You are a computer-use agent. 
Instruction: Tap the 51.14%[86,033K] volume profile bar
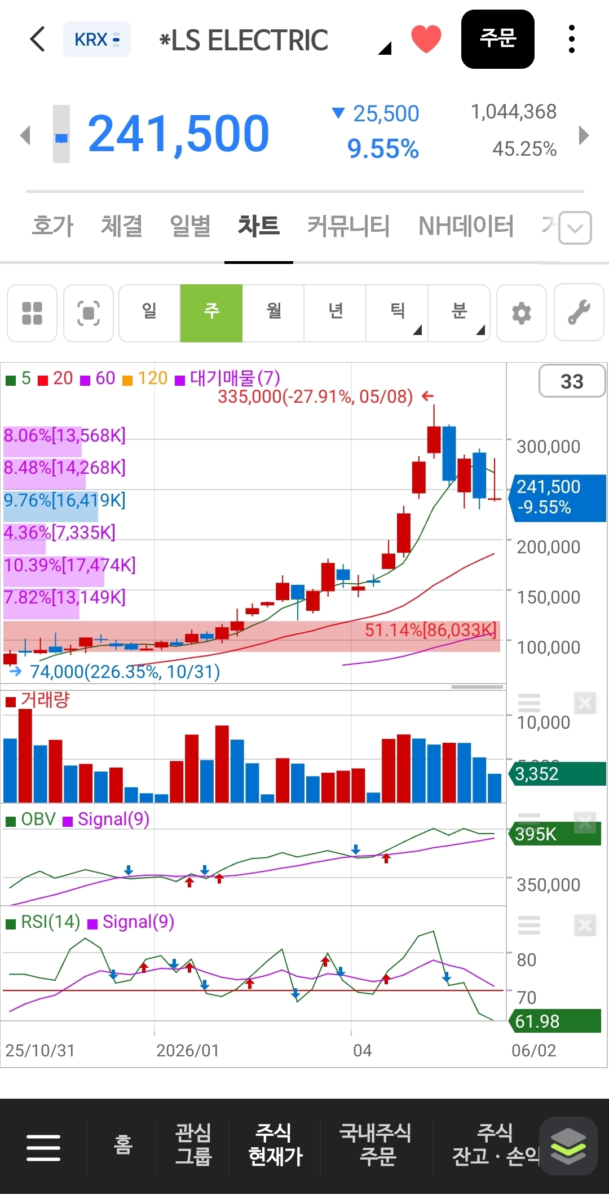point(251,636)
